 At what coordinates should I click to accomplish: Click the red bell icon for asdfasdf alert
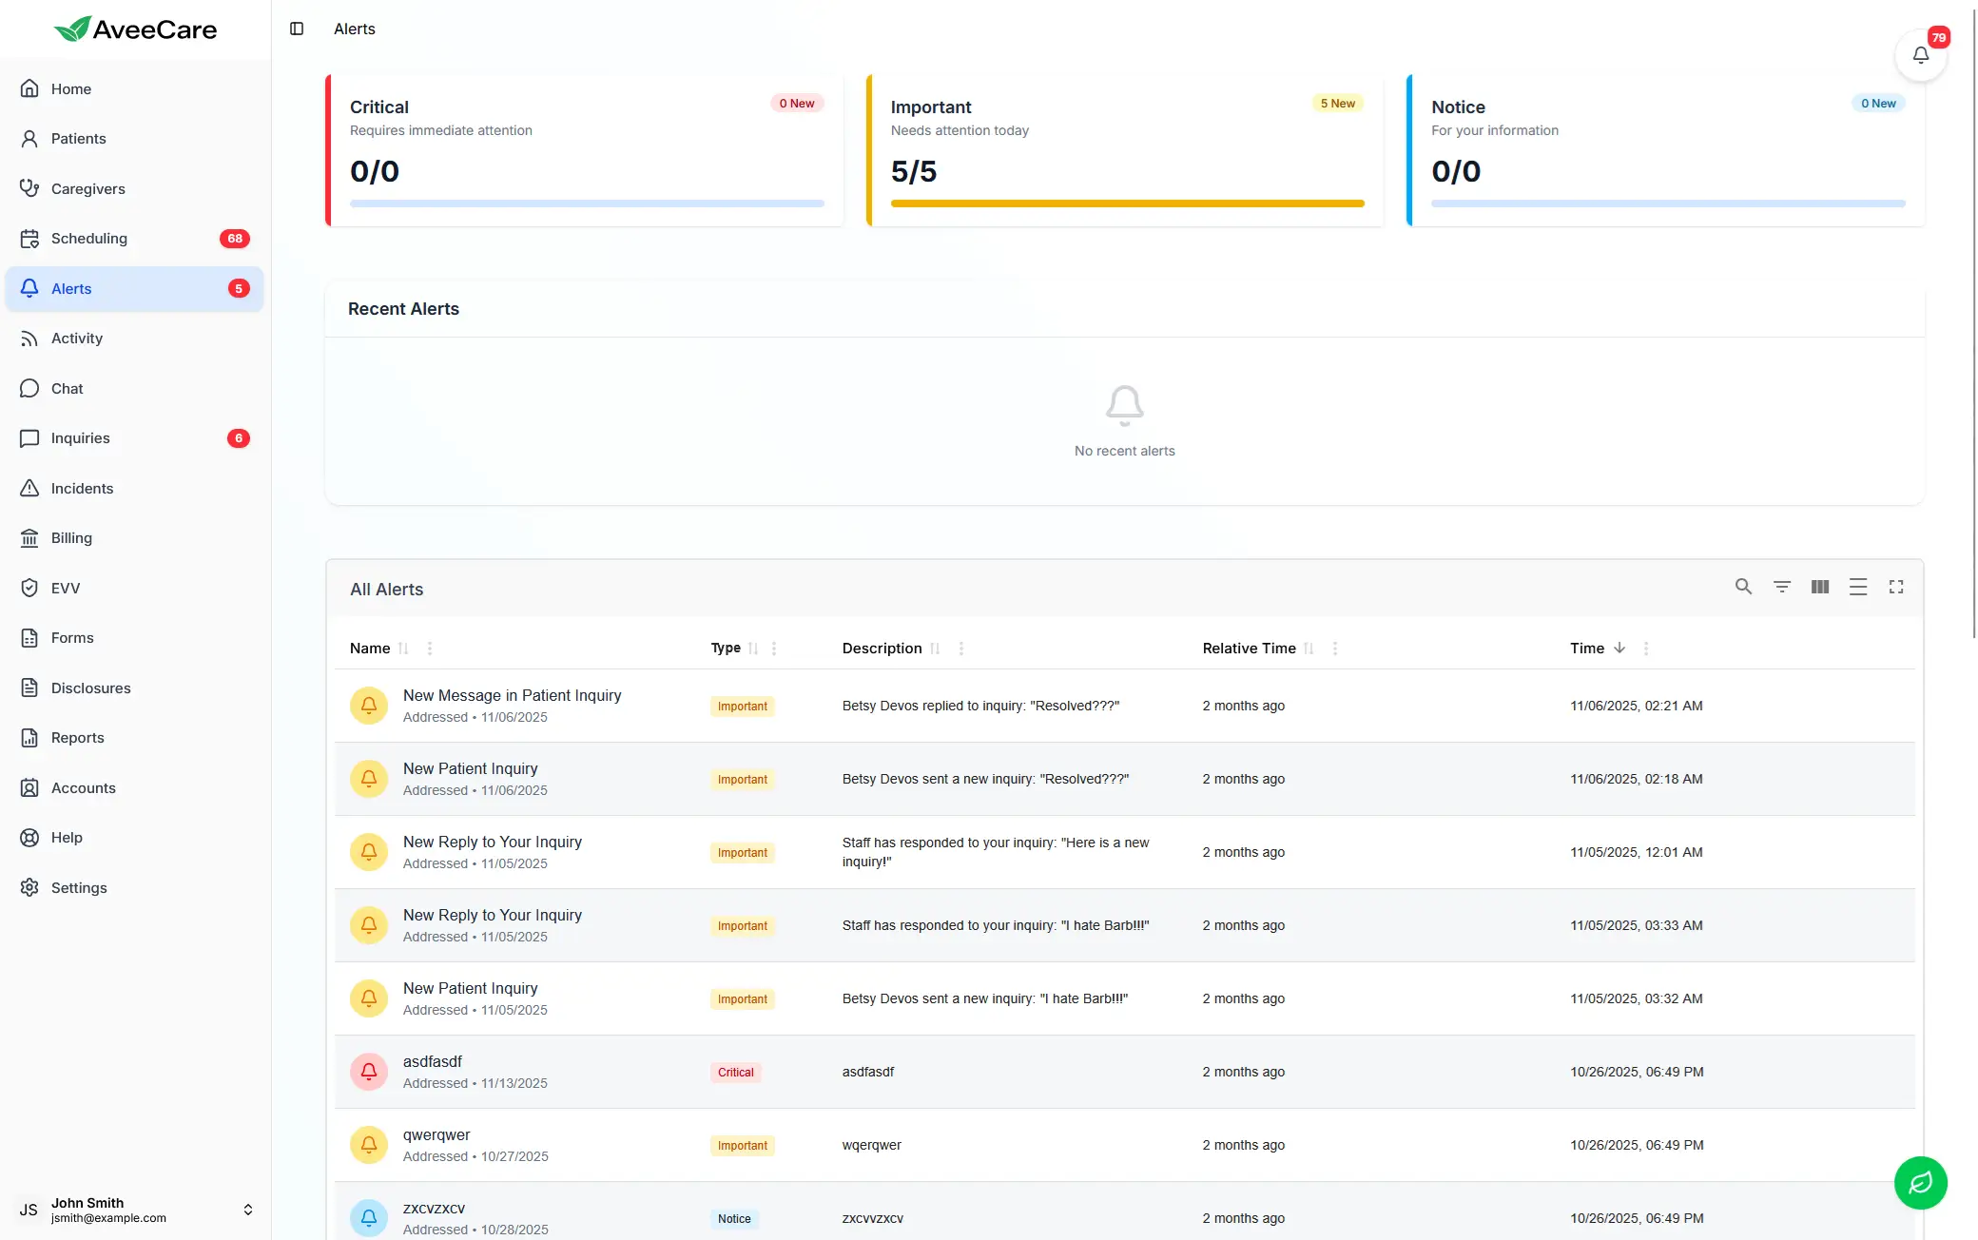tap(369, 1072)
